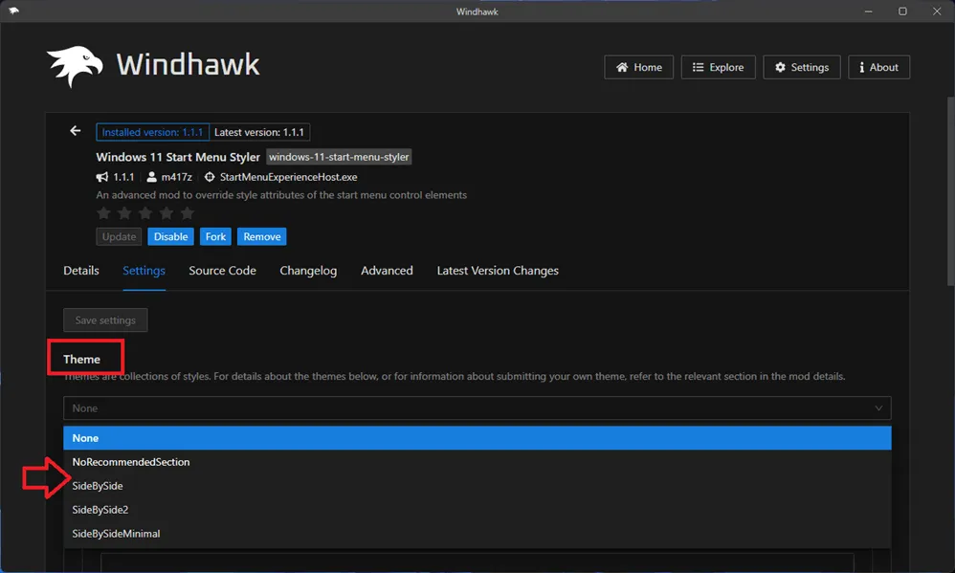Open Windhawk Settings from header
This screenshot has height=573, width=955.
[x=801, y=67]
